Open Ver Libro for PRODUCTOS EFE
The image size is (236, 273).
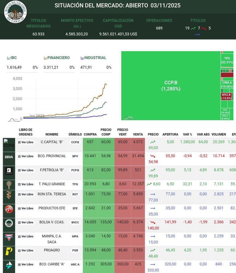[x=26, y=208]
